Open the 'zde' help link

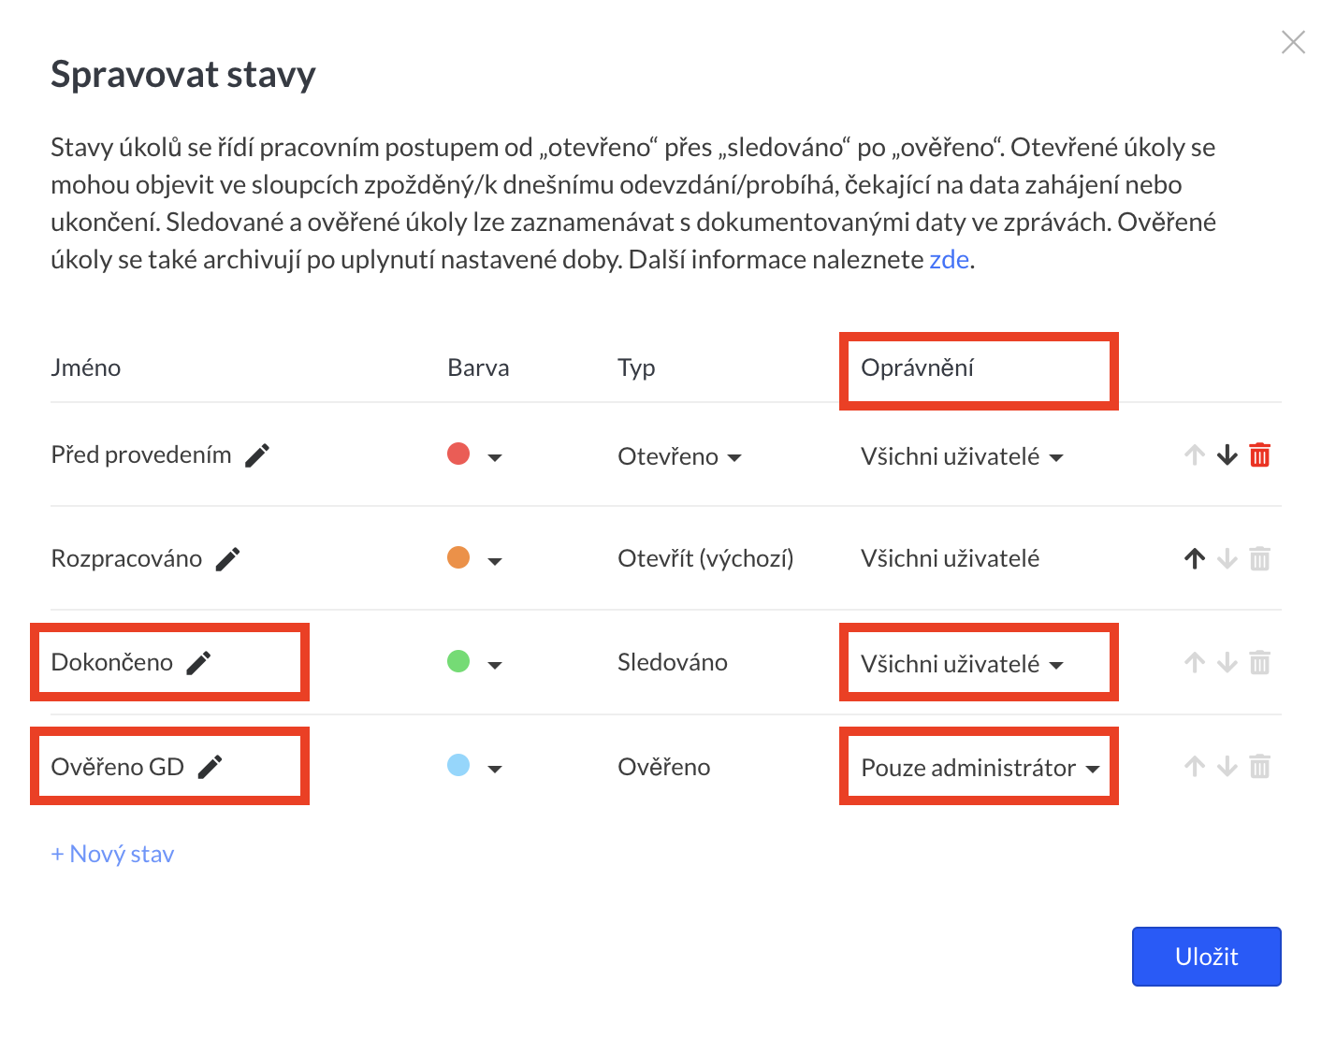[949, 259]
